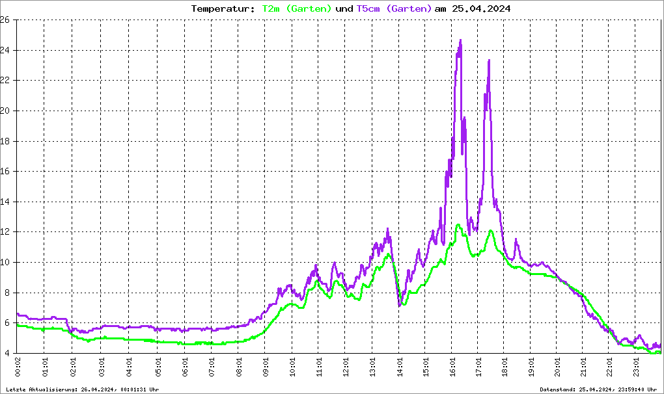This screenshot has width=664, height=394.
Task: Click the second tall purple peak after 17:01
Action: [489, 61]
